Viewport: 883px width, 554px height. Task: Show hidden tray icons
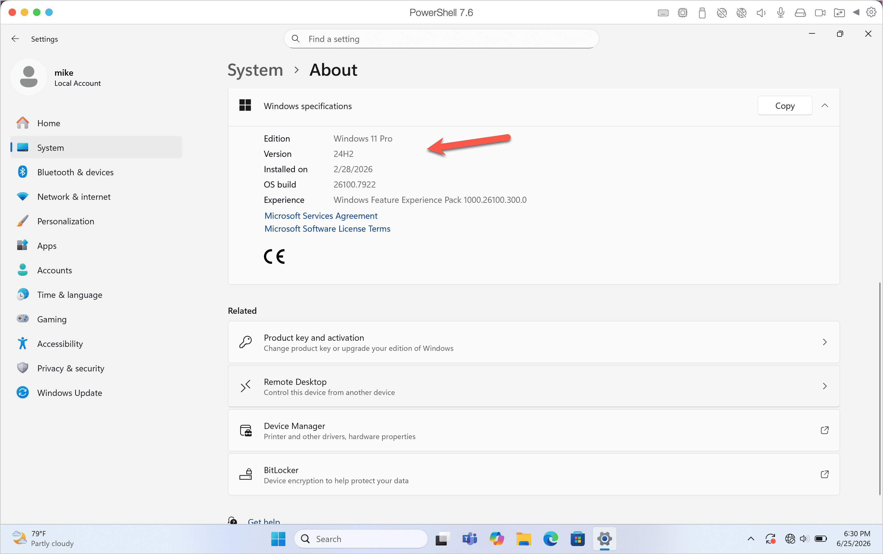750,539
